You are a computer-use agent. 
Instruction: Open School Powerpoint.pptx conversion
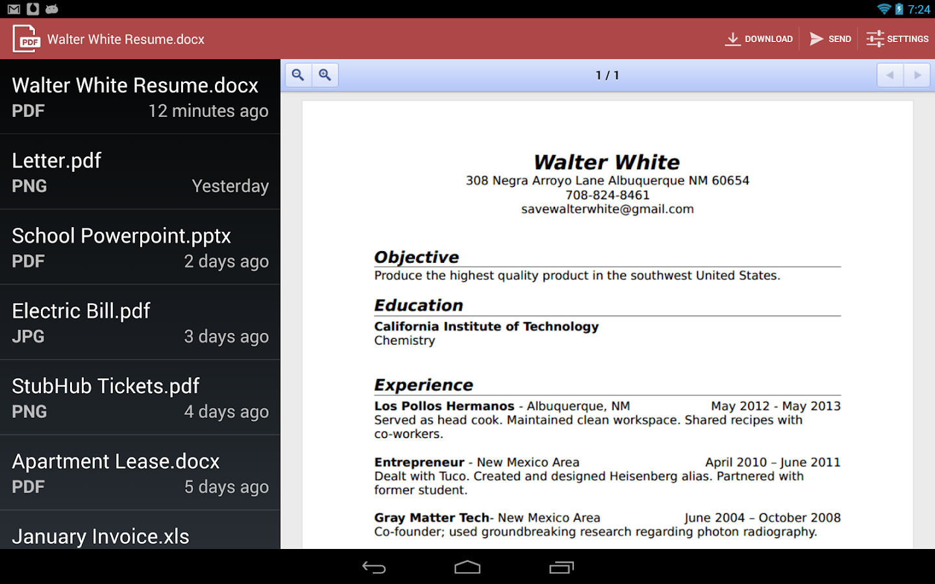(140, 247)
